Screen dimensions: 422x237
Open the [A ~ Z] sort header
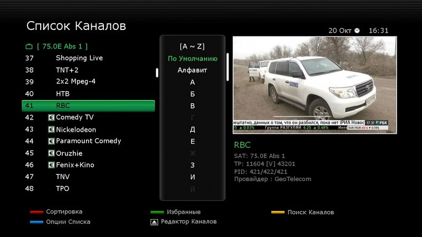(x=193, y=46)
